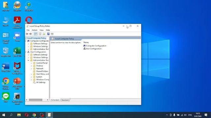The height and width of the screenshot is (118, 211).
Task: Open the McAfee Security desktop shortcut
Action: pos(17,68)
